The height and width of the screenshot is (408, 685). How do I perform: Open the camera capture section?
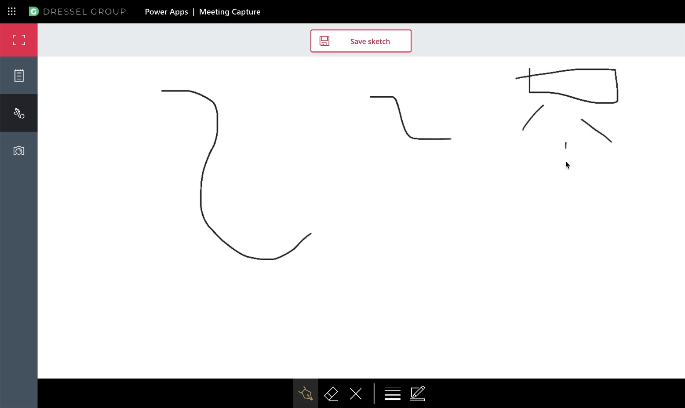[19, 151]
